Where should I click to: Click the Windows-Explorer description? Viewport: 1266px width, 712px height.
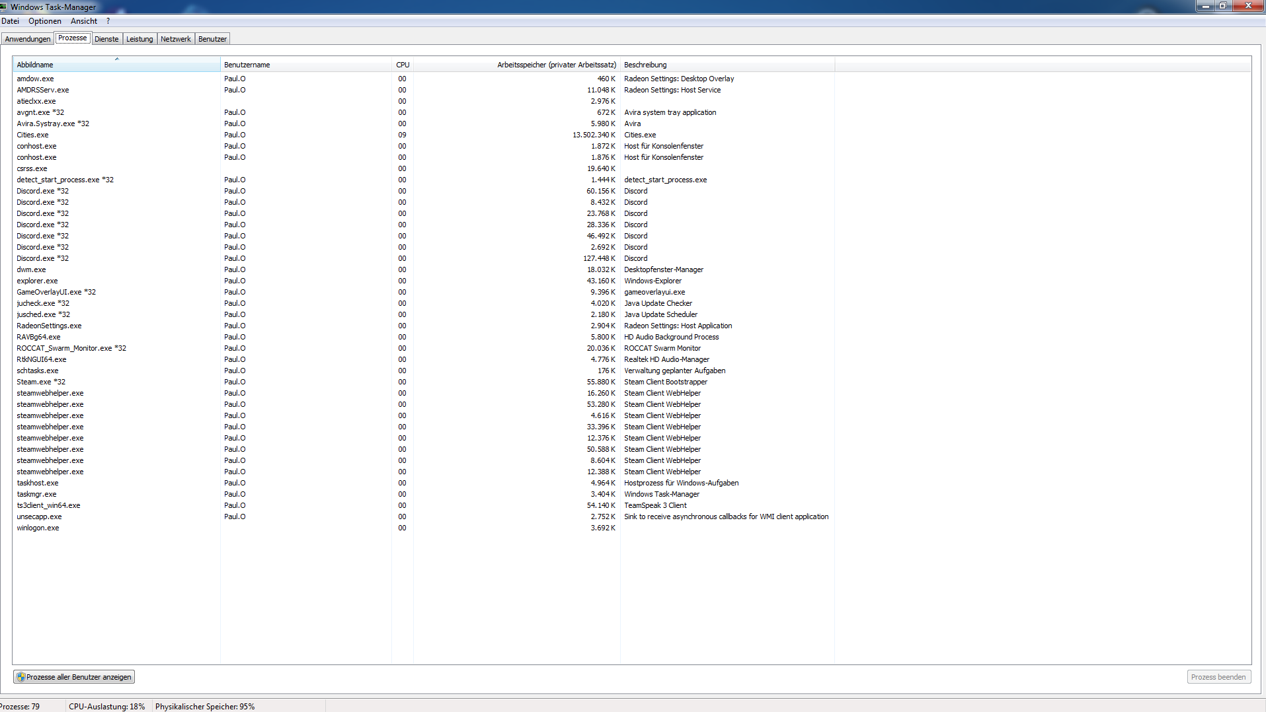pos(653,281)
